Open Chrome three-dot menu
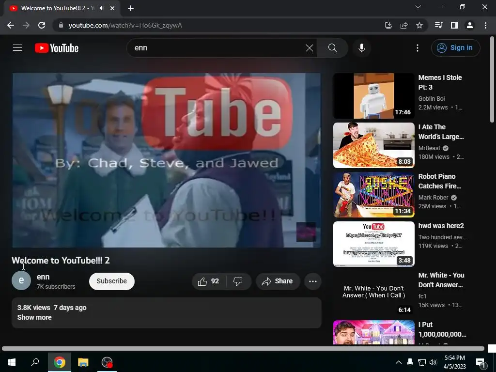The height and width of the screenshot is (372, 496). pos(485,25)
